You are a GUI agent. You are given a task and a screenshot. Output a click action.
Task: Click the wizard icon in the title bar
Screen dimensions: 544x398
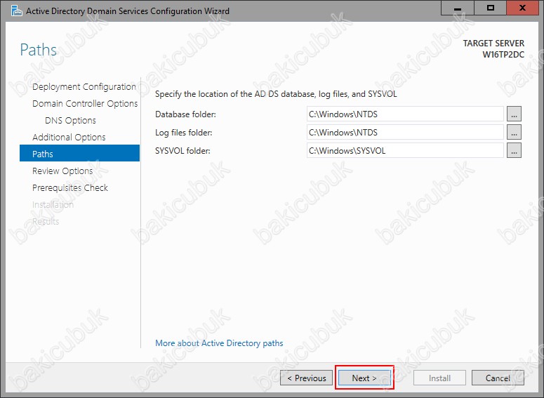[16, 11]
